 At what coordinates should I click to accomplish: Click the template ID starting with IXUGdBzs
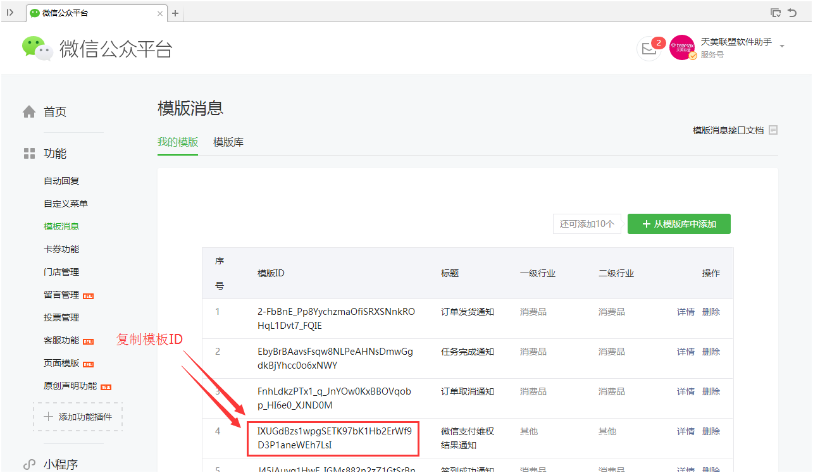[333, 438]
